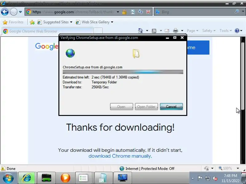The image size is (246, 184).
Task: Click Open Folder in download dialog
Action: 146,106
